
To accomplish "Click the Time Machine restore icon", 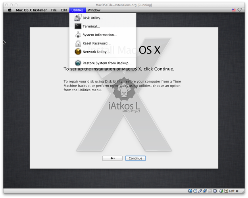I will [78, 63].
